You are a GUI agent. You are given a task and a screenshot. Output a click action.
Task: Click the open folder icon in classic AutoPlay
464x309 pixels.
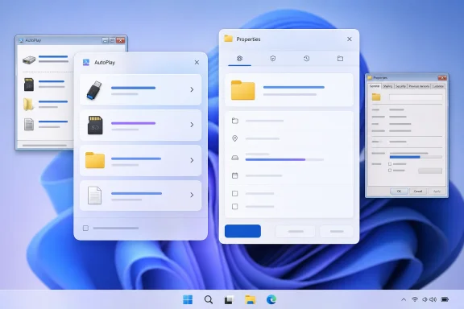28,105
